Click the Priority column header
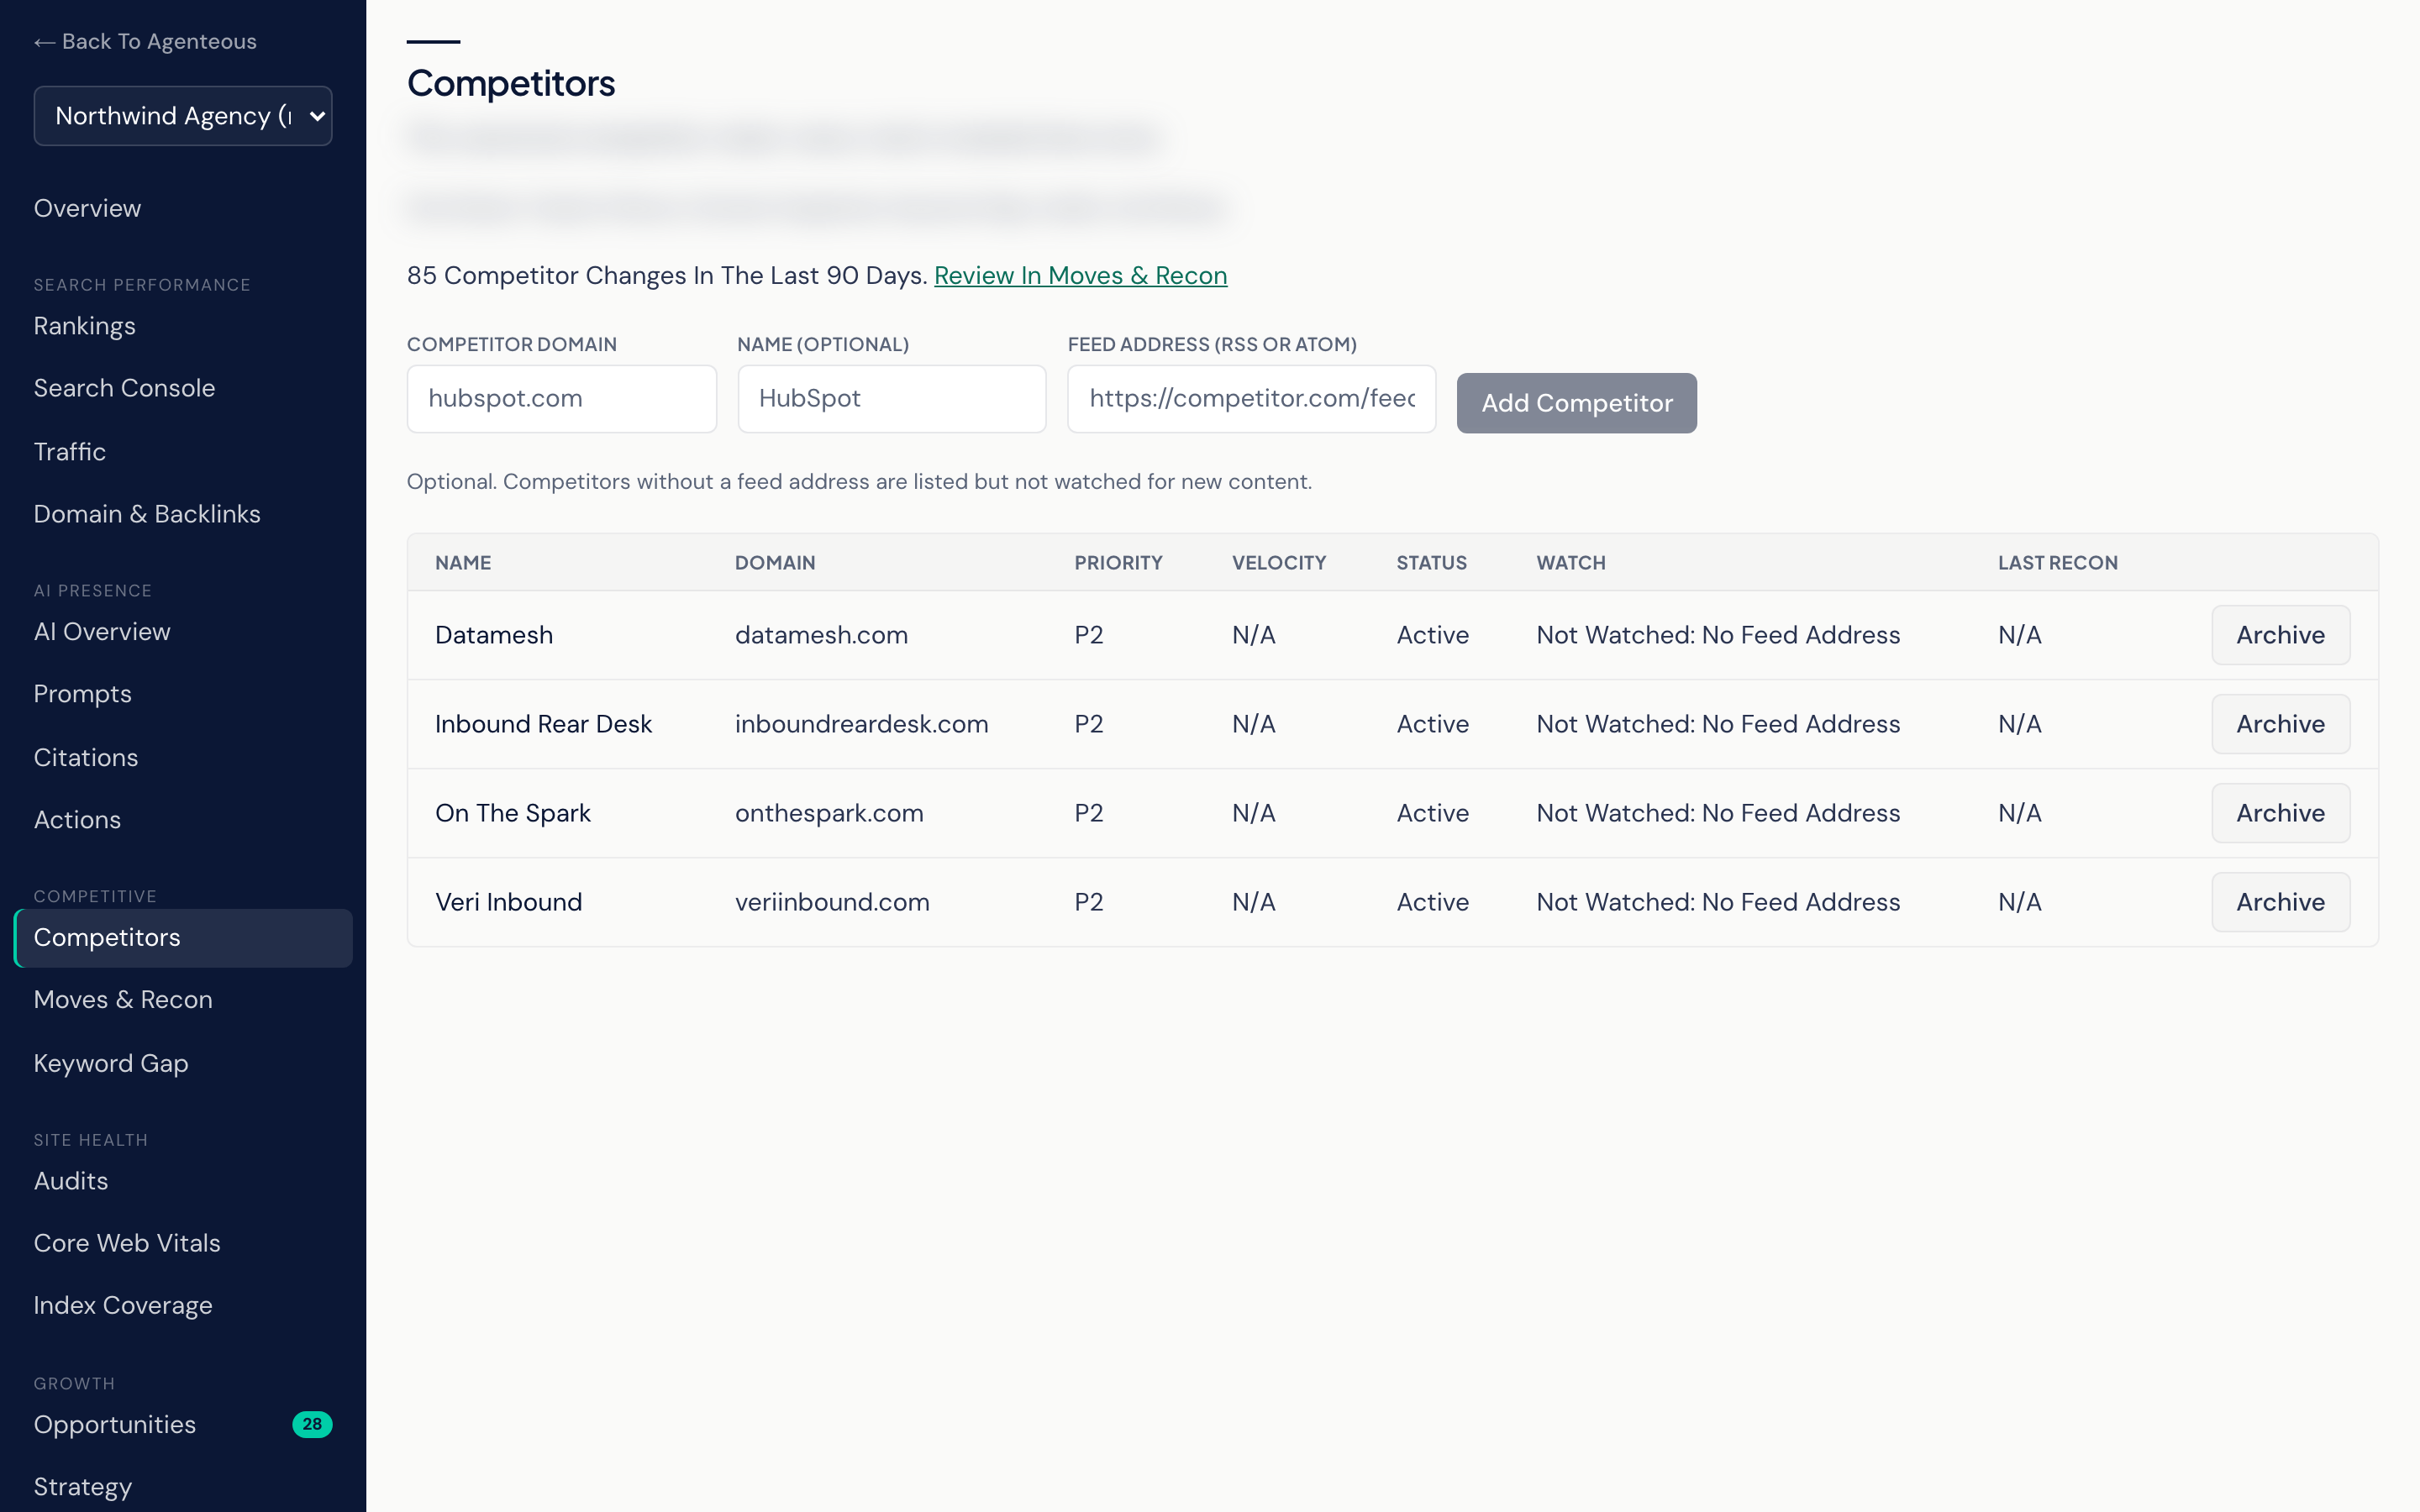 (x=1118, y=563)
